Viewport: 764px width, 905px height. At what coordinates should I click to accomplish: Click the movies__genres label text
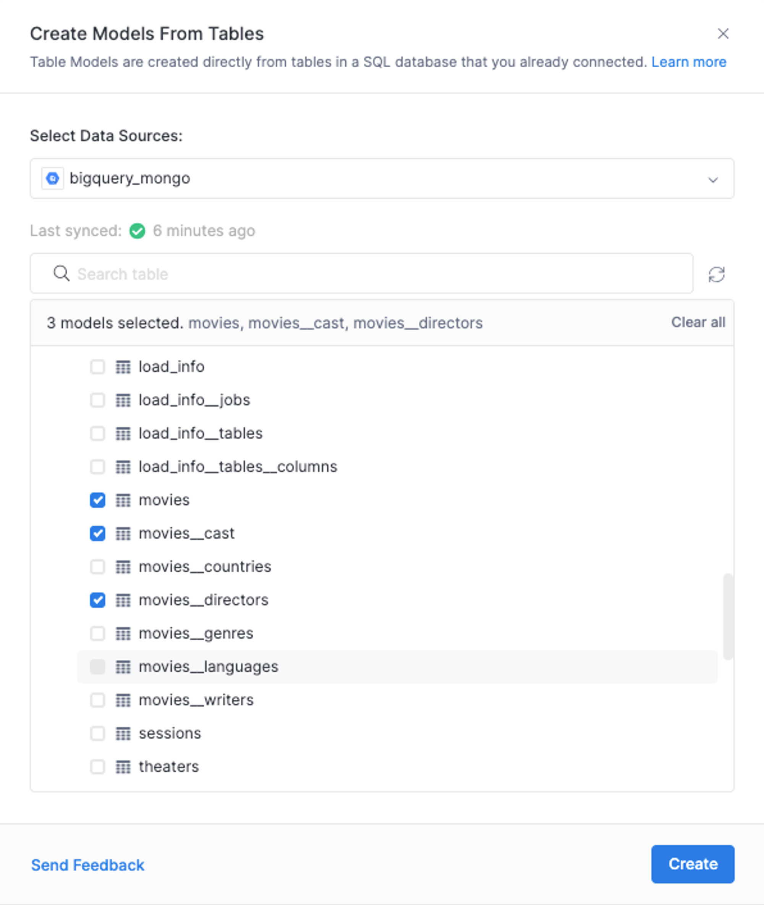pos(196,633)
